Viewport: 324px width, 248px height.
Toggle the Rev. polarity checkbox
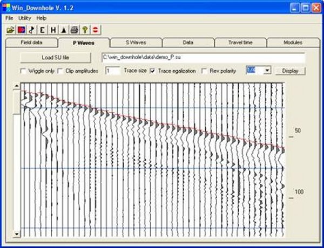(205, 71)
